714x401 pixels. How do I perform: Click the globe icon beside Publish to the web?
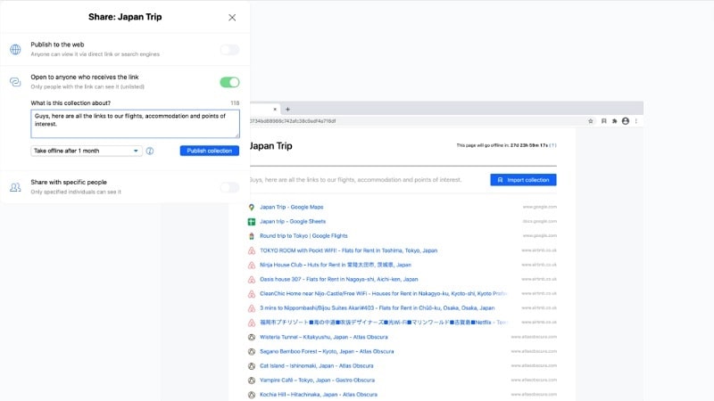[x=15, y=49]
